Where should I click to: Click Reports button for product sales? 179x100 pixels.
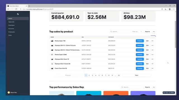(147, 32)
